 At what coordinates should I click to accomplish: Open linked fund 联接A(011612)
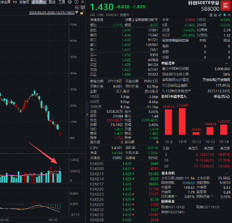(173, 207)
